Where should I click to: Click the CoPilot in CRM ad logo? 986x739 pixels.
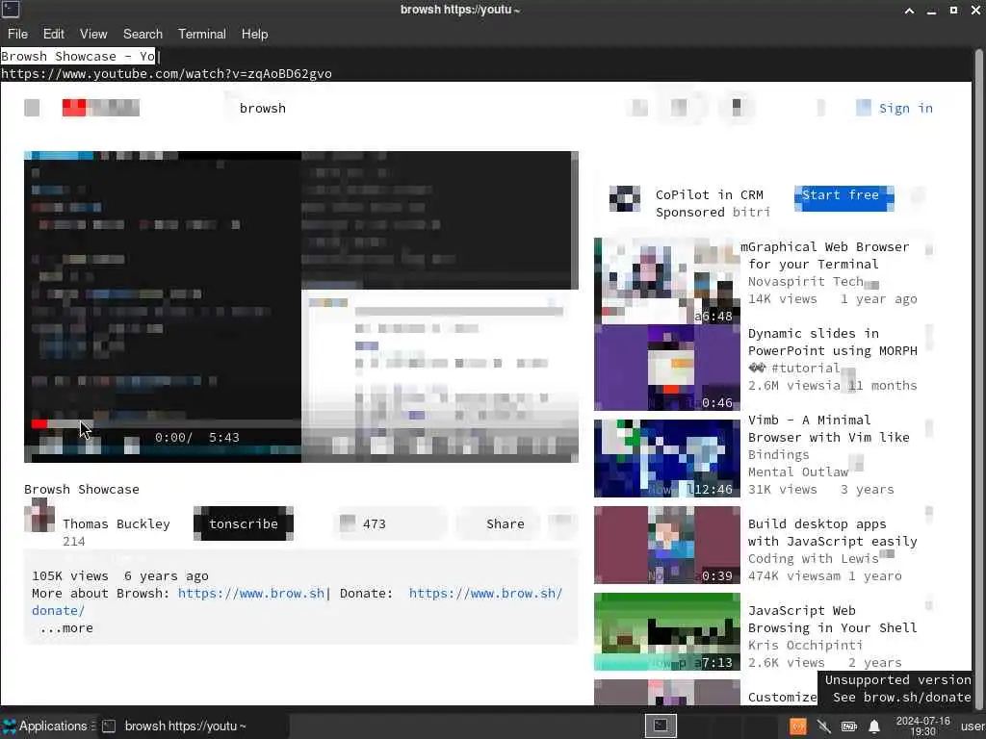pos(624,199)
